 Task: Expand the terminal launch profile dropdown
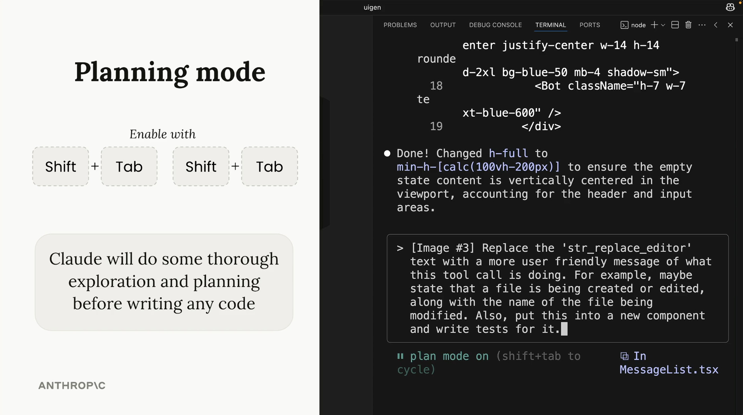pyautogui.click(x=663, y=25)
